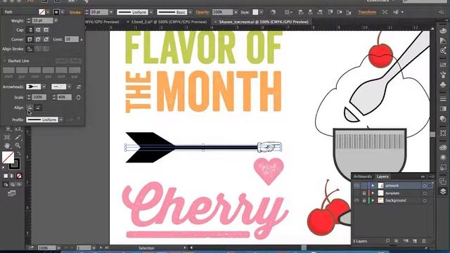This screenshot has height=253, width=450.
Task: Open start arrowhead dropdown
Action: (44, 86)
